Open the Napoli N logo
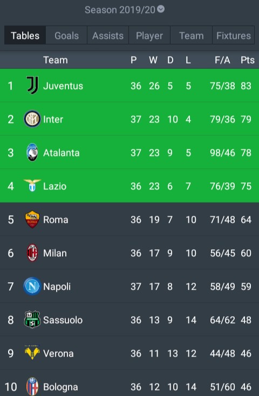The width and height of the screenshot is (259, 396). coord(32,286)
